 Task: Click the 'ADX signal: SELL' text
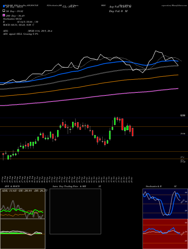(x=13, y=34)
